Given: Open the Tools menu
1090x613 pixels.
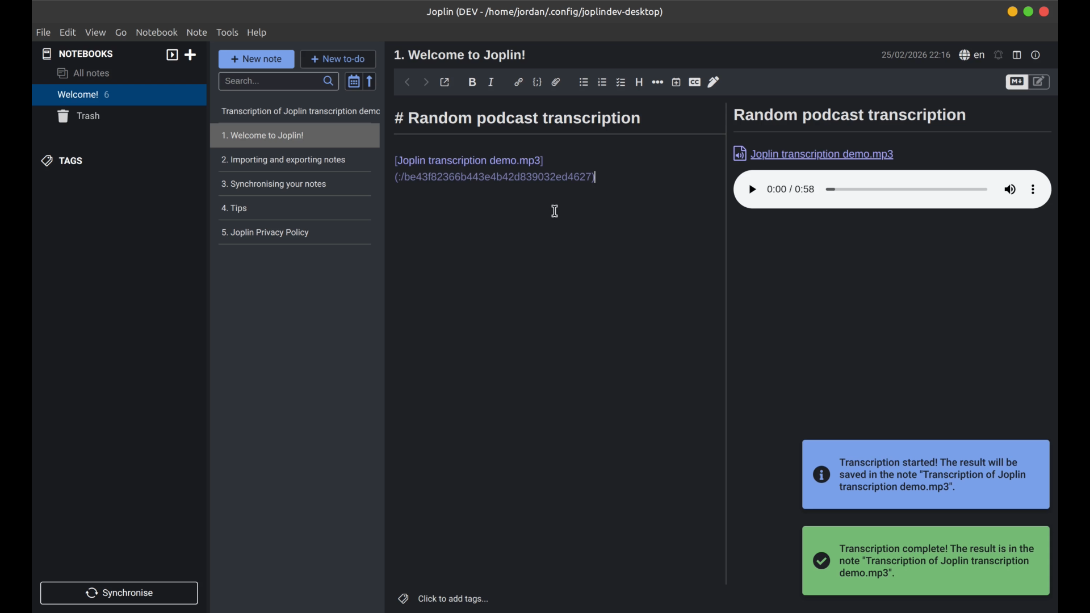Looking at the screenshot, I should point(228,32).
